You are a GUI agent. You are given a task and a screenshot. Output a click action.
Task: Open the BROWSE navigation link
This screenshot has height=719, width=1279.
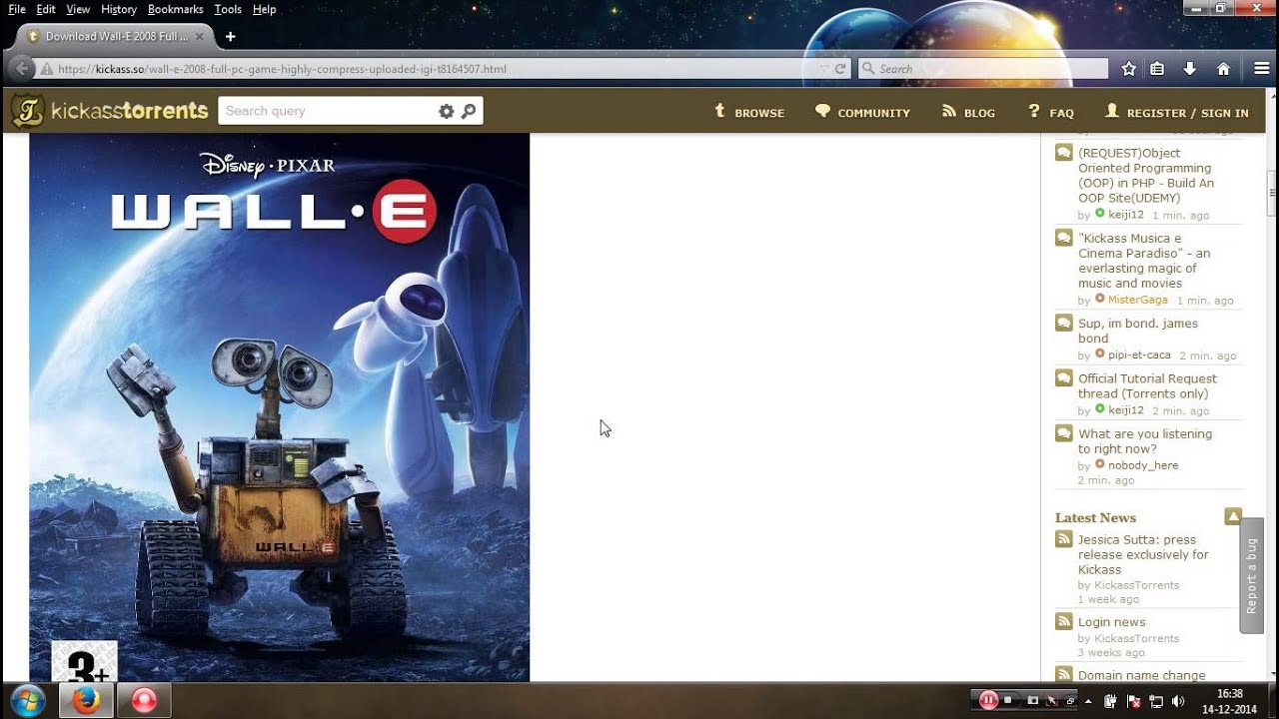click(748, 112)
